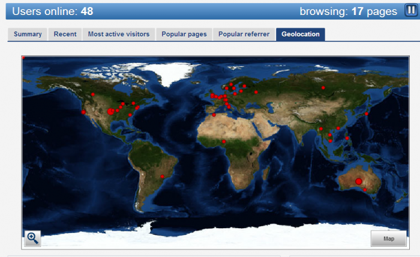Screen dimensions: 420x257
Task: Click the red marker in North Africa
Action: 214,115
